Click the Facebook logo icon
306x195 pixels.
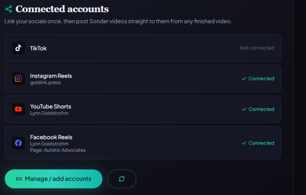pyautogui.click(x=18, y=143)
